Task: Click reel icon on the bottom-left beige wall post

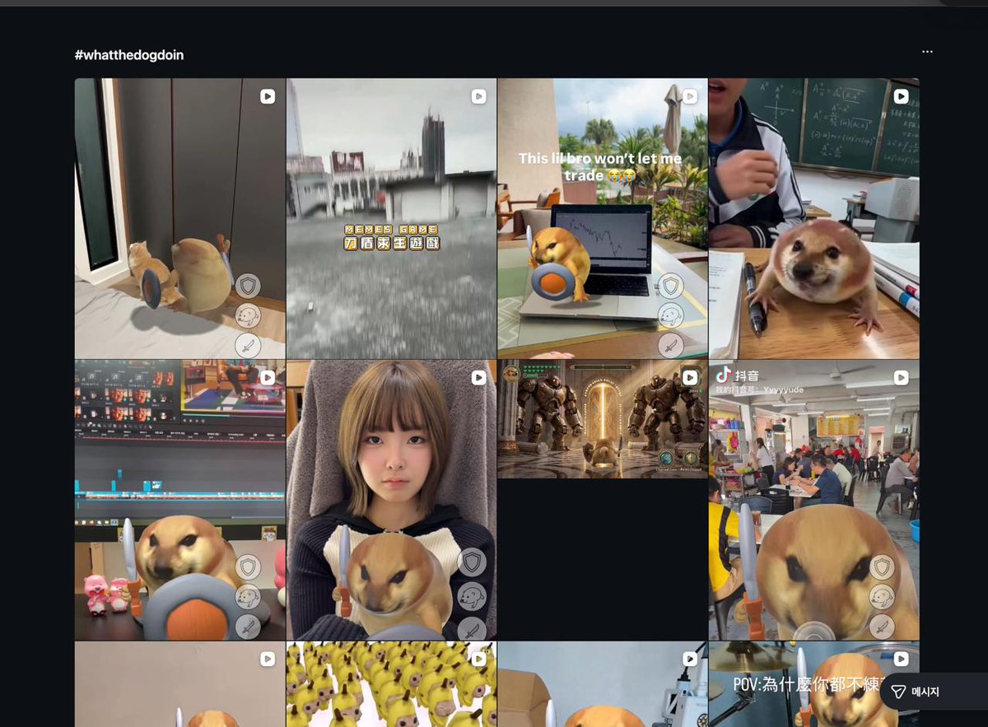Action: click(268, 659)
